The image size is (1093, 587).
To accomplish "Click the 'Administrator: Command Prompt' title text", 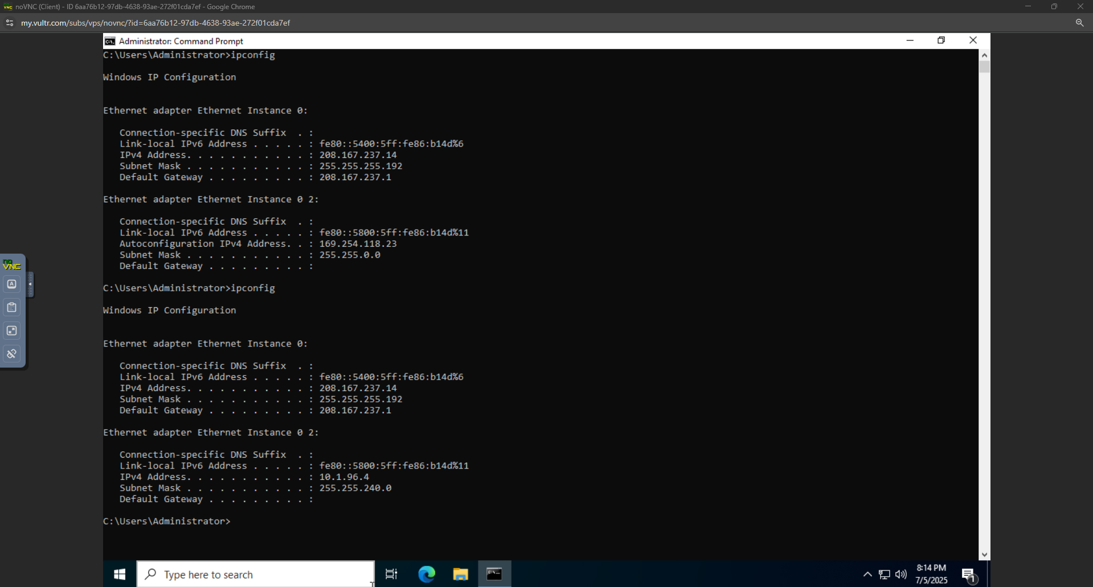I will [181, 41].
